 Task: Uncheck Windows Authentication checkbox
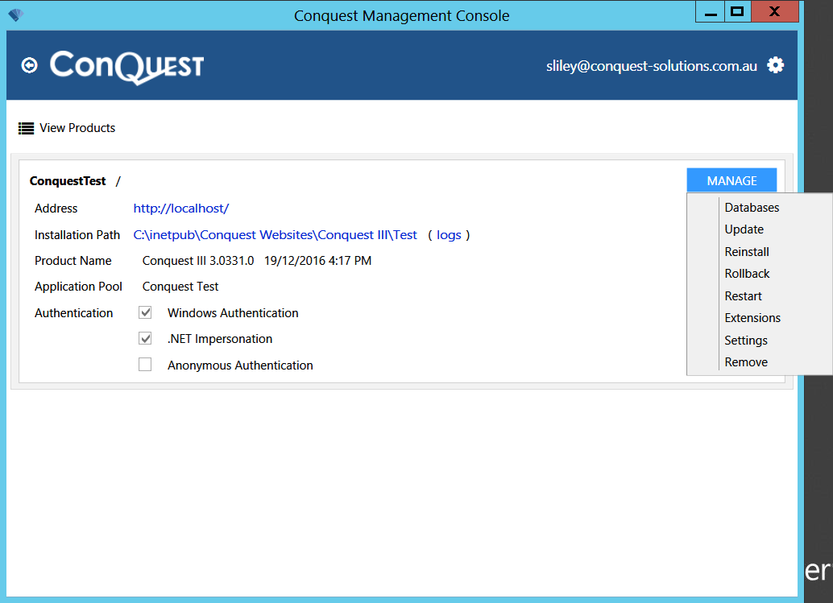145,312
